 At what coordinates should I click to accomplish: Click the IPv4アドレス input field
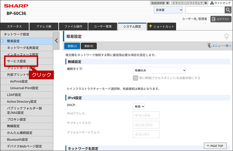(146, 115)
